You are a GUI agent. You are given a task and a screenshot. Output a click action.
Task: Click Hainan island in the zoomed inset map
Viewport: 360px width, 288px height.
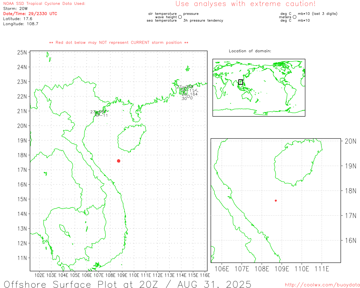click(x=298, y=163)
